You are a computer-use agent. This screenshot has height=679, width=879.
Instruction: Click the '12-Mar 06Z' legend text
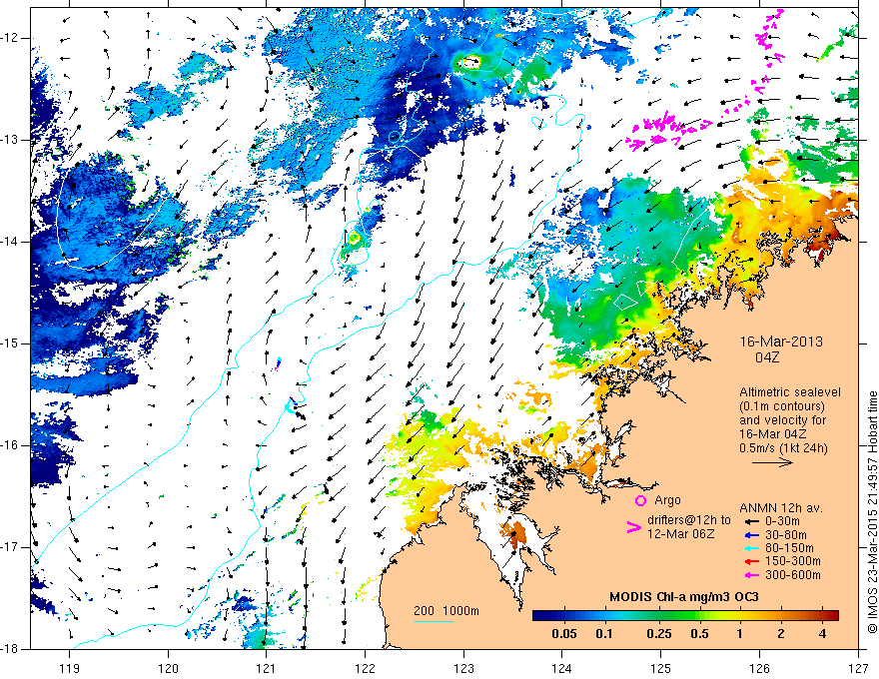point(681,534)
